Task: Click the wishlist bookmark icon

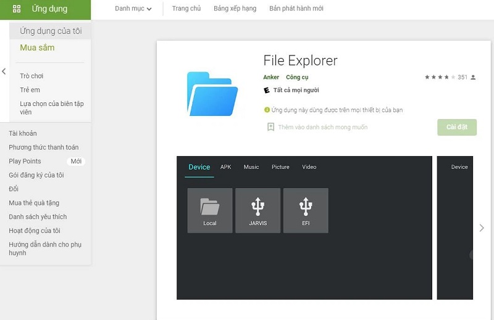Action: (270, 127)
